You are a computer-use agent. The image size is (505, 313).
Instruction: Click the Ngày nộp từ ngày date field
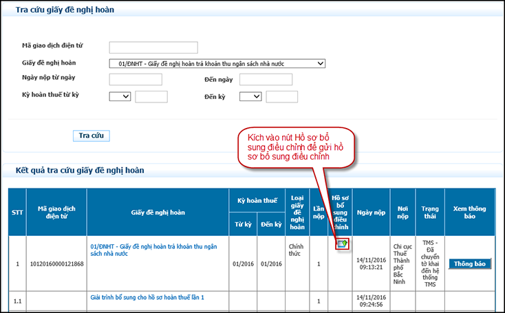(136, 80)
